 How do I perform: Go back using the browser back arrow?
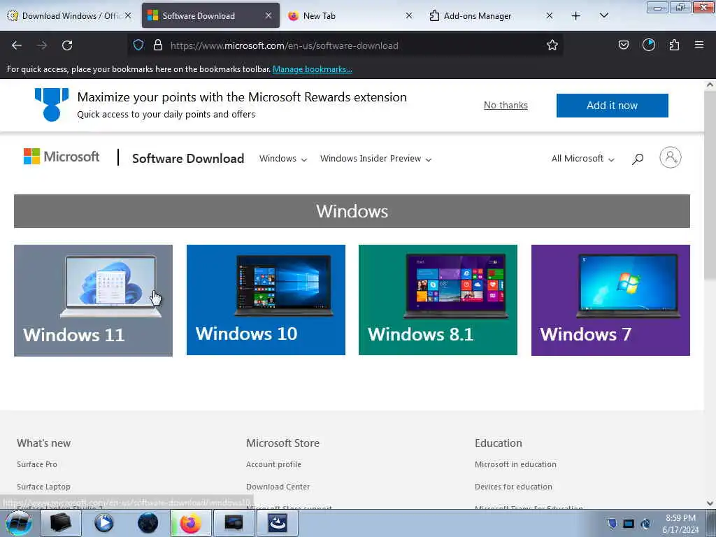click(x=17, y=45)
